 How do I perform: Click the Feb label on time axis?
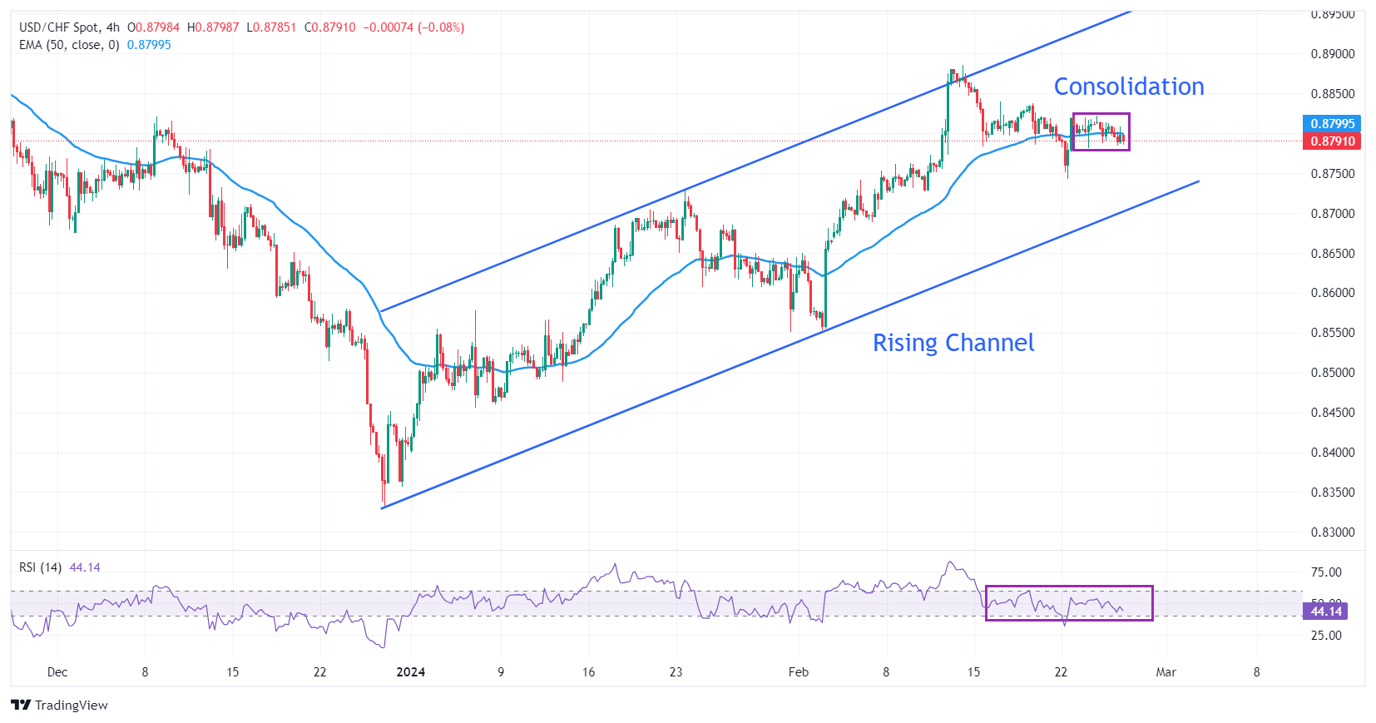click(798, 672)
